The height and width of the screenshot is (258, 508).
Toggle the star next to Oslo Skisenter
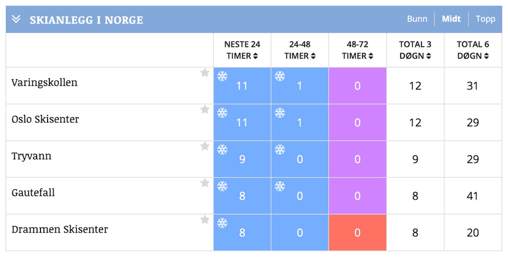(205, 109)
